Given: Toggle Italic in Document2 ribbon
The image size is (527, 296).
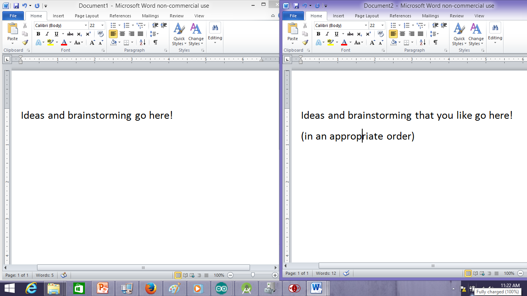Looking at the screenshot, I should click(327, 34).
